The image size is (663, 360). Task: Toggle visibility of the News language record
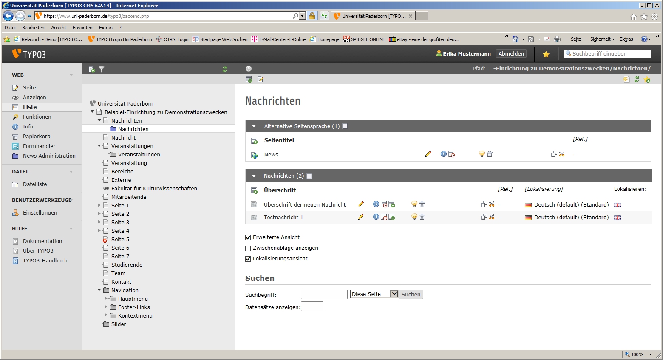[482, 154]
